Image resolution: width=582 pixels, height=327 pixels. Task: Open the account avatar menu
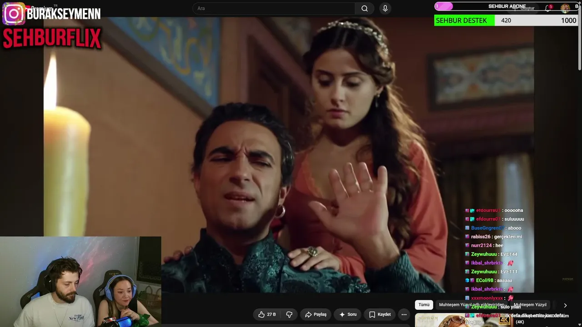[565, 8]
